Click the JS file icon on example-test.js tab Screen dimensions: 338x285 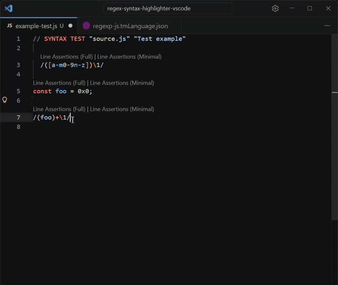coord(10,26)
